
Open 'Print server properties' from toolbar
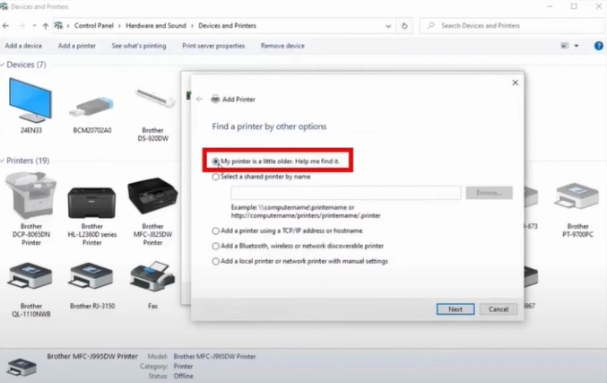point(213,46)
